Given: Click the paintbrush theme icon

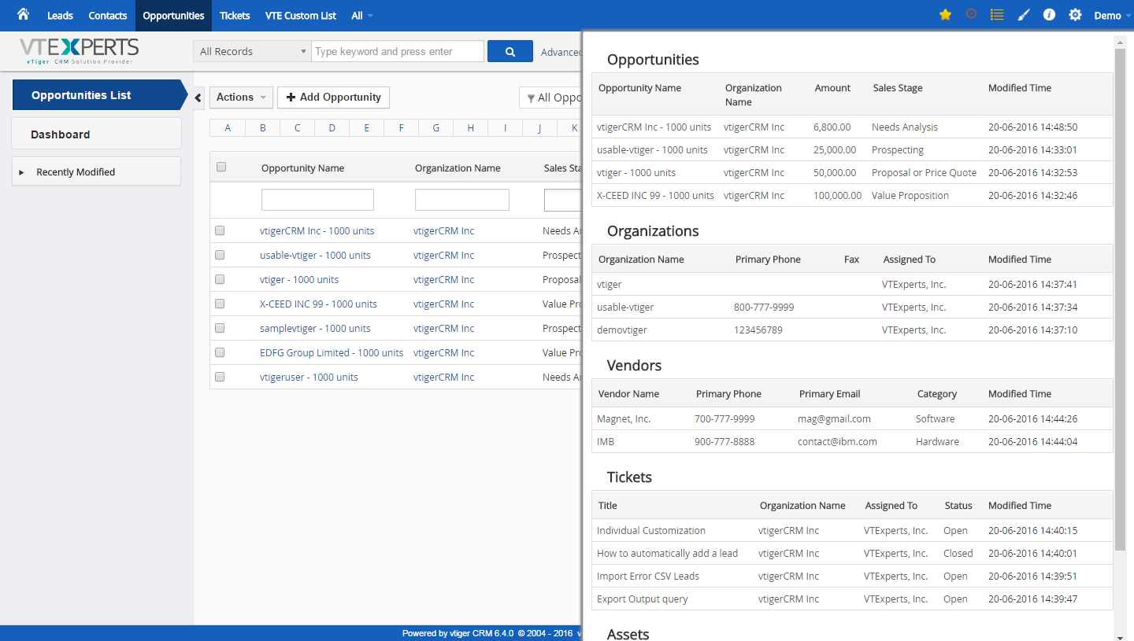Looking at the screenshot, I should pyautogui.click(x=1024, y=15).
